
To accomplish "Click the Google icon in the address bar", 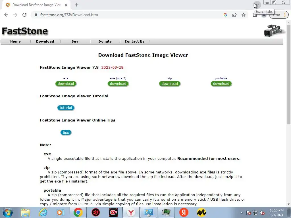I will click(225, 15).
